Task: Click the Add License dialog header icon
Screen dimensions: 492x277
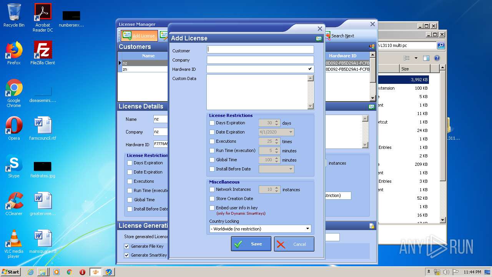Action: click(x=319, y=38)
